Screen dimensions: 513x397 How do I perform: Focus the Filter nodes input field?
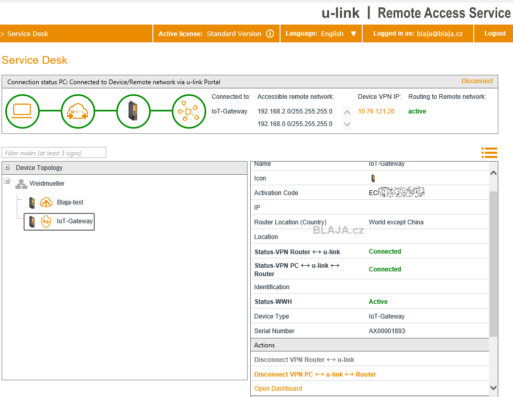tap(54, 153)
